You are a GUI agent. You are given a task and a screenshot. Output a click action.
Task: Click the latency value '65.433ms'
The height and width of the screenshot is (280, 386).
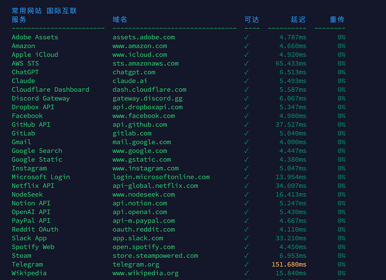[x=291, y=64]
